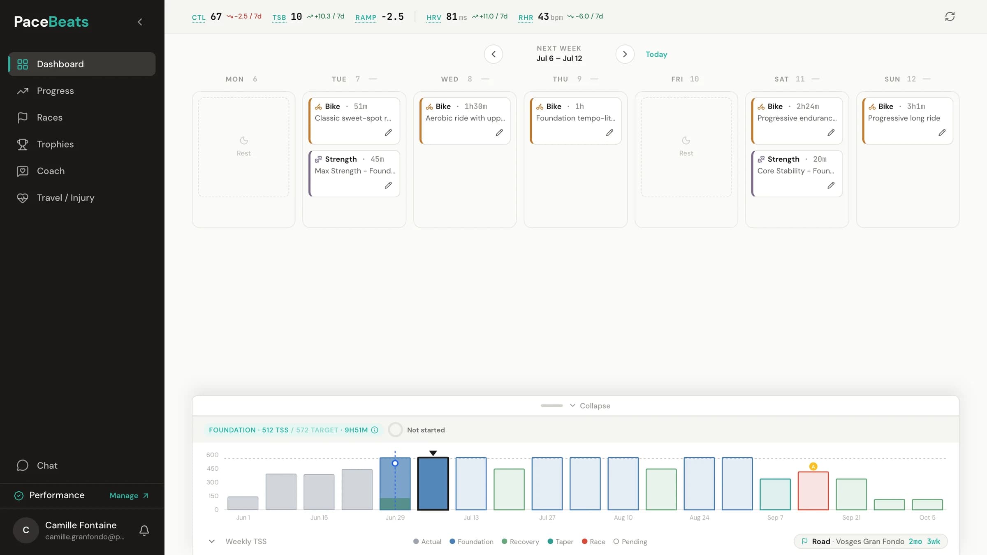Expand Saturday 11 day header dash
Screen dimensions: 987x555
coord(816,79)
